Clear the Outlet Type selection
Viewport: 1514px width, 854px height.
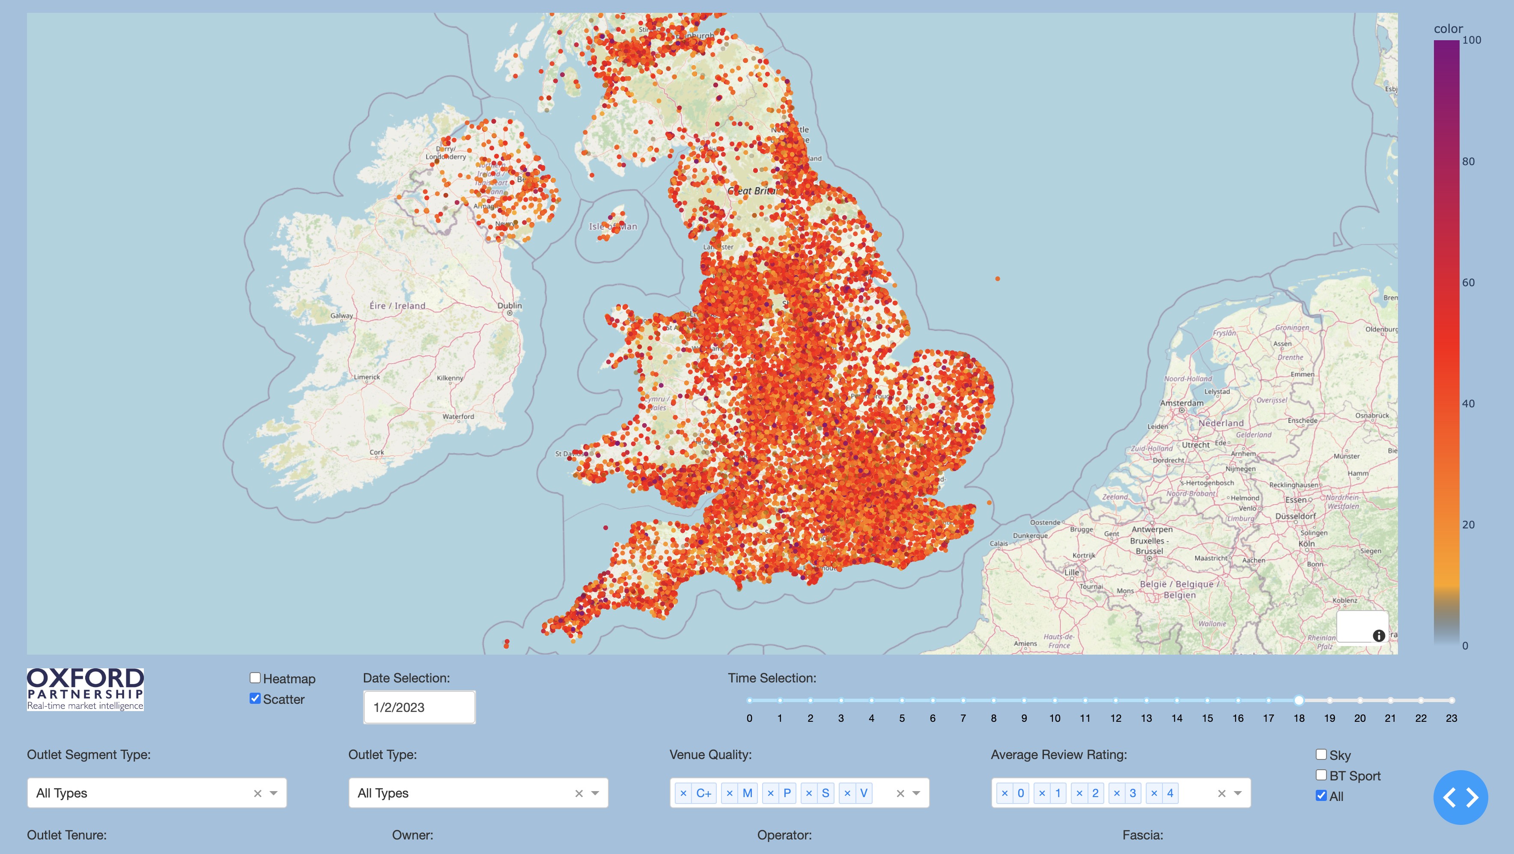point(579,794)
